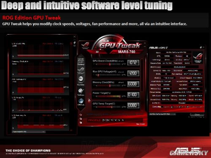Click the GPU Voltage graph in monitor
The width and height of the screenshot is (211, 158).
click(41, 86)
